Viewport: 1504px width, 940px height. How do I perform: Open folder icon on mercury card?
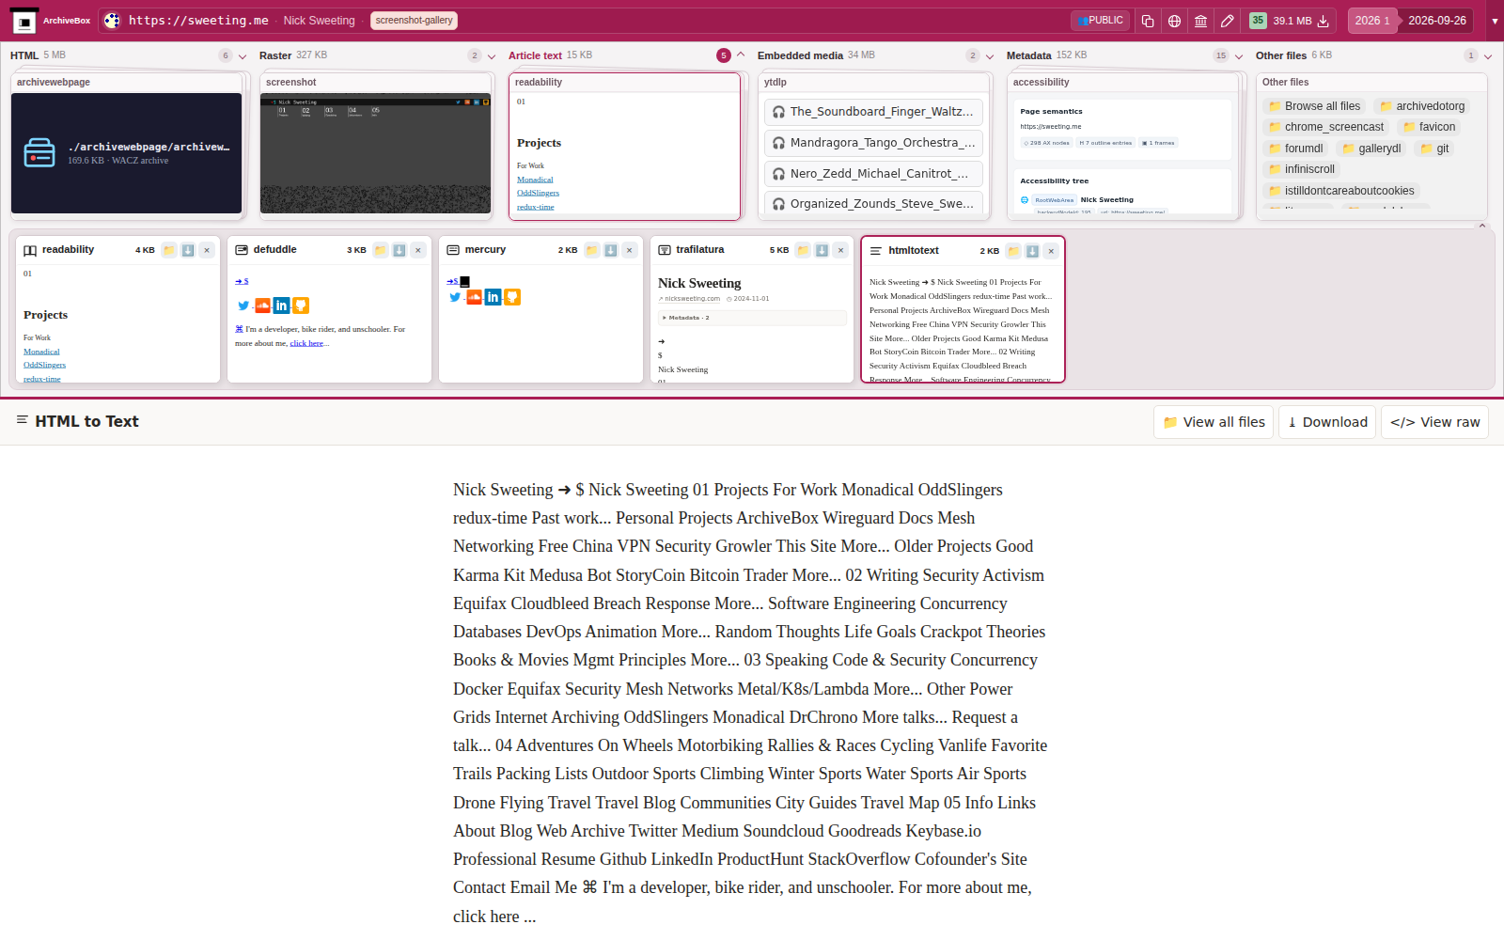coord(592,250)
